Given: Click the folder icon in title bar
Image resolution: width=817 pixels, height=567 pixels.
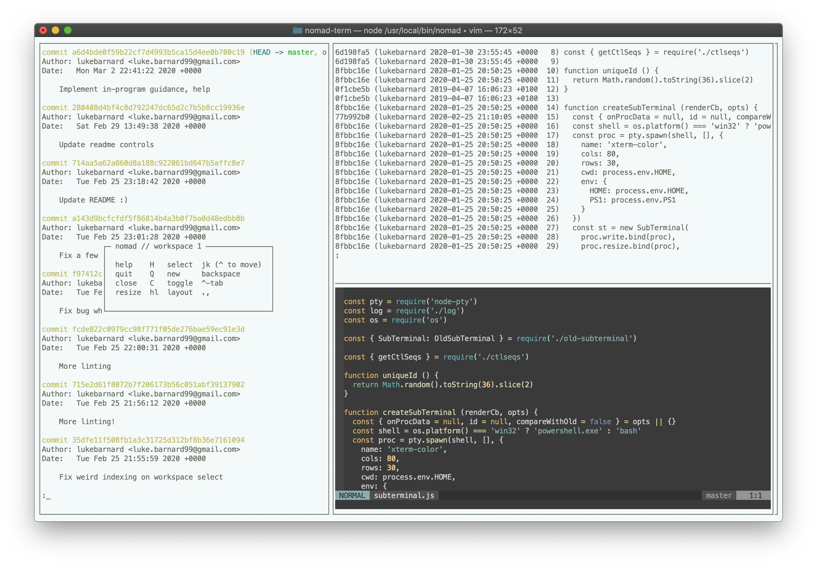Looking at the screenshot, I should point(297,30).
